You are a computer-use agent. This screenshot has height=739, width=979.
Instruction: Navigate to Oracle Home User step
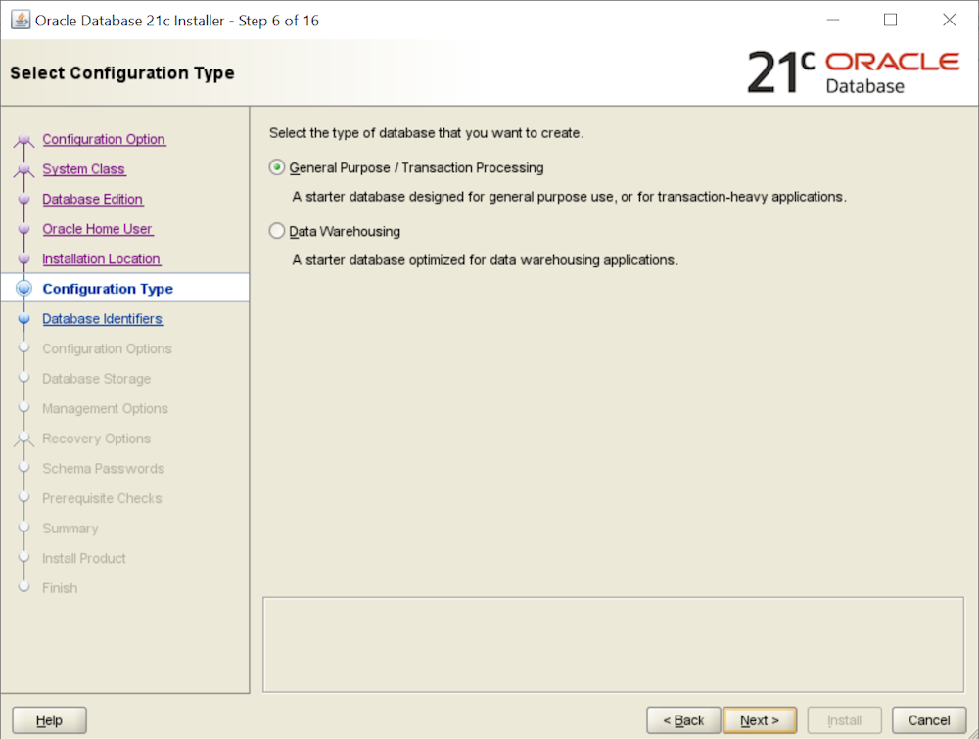tap(98, 229)
